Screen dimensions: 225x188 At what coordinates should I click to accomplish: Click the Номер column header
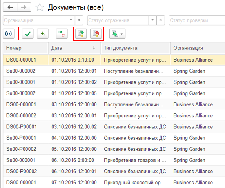point(26,48)
